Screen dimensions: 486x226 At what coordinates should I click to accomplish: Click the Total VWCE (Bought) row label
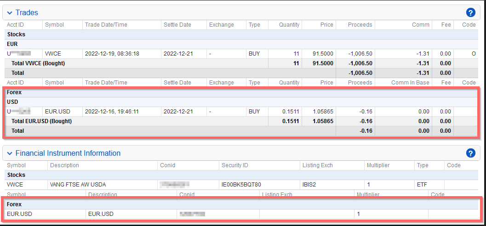click(38, 63)
